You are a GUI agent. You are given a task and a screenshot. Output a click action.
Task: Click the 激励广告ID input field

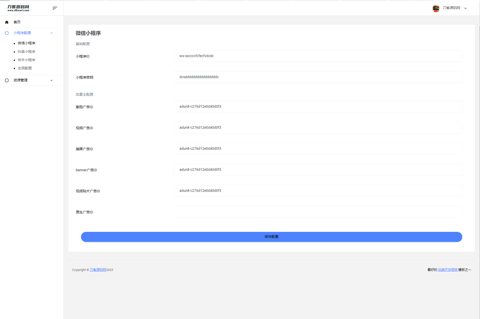tap(318, 107)
